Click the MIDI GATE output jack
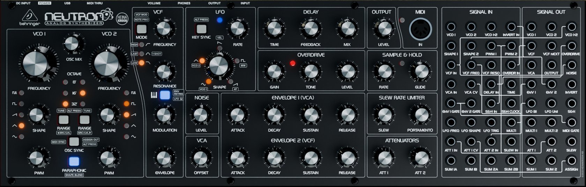Viewport: 586px width, 187px height. pyautogui.click(x=571, y=122)
